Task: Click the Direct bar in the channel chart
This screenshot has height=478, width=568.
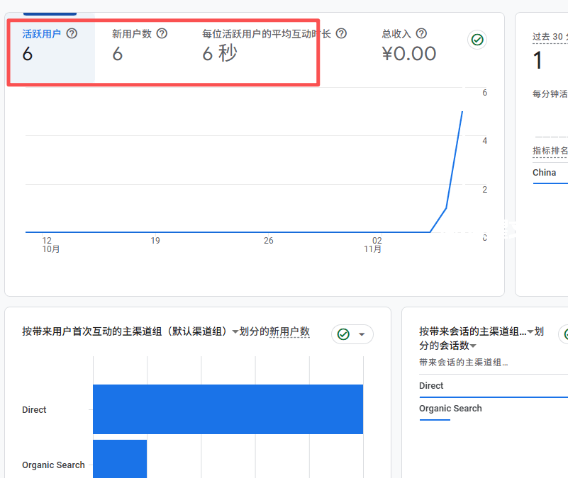Action: tap(227, 409)
